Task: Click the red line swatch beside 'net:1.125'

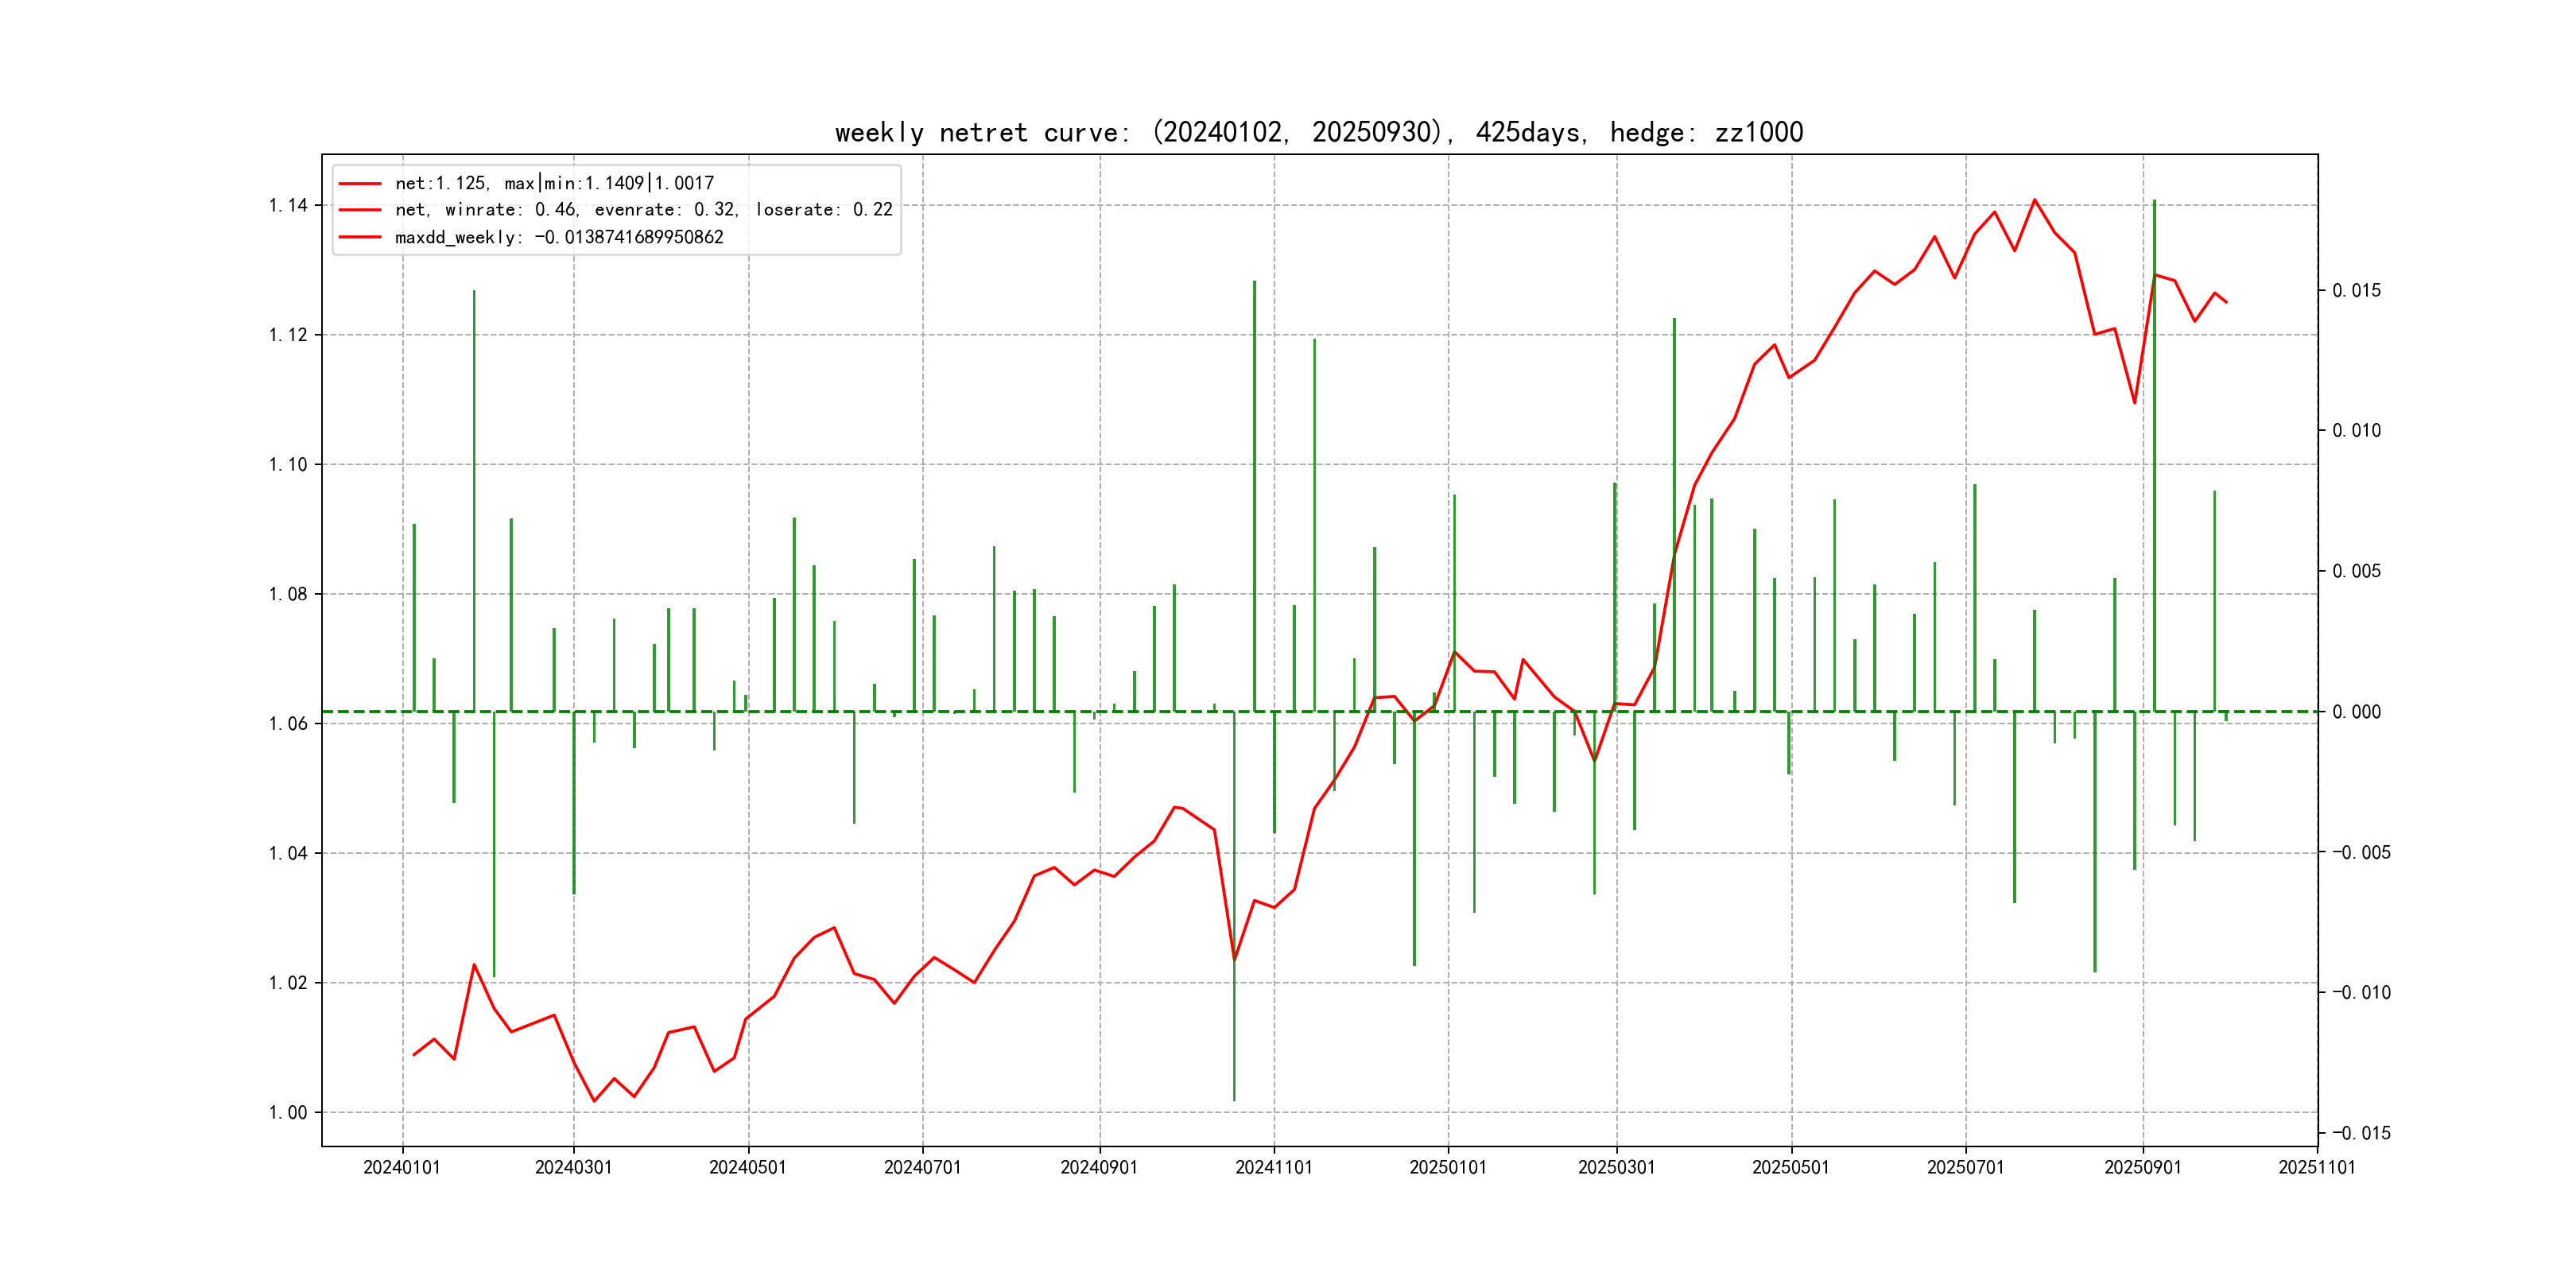Action: pos(360,183)
